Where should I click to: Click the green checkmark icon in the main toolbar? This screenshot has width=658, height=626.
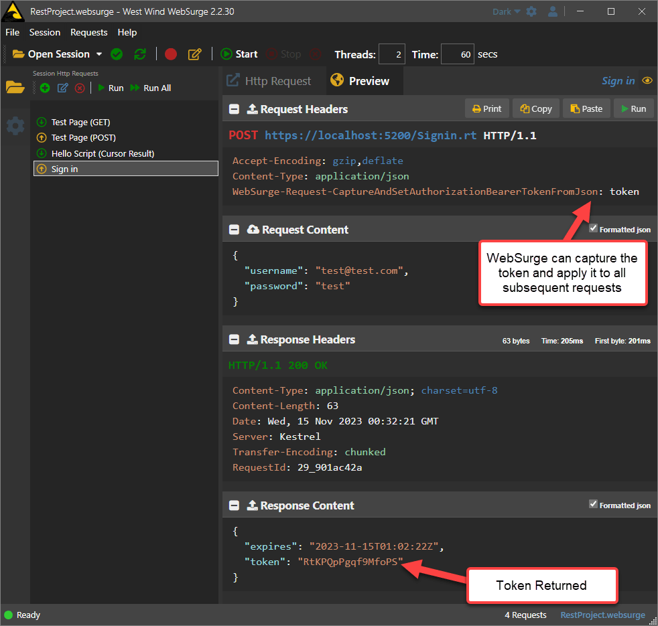117,54
